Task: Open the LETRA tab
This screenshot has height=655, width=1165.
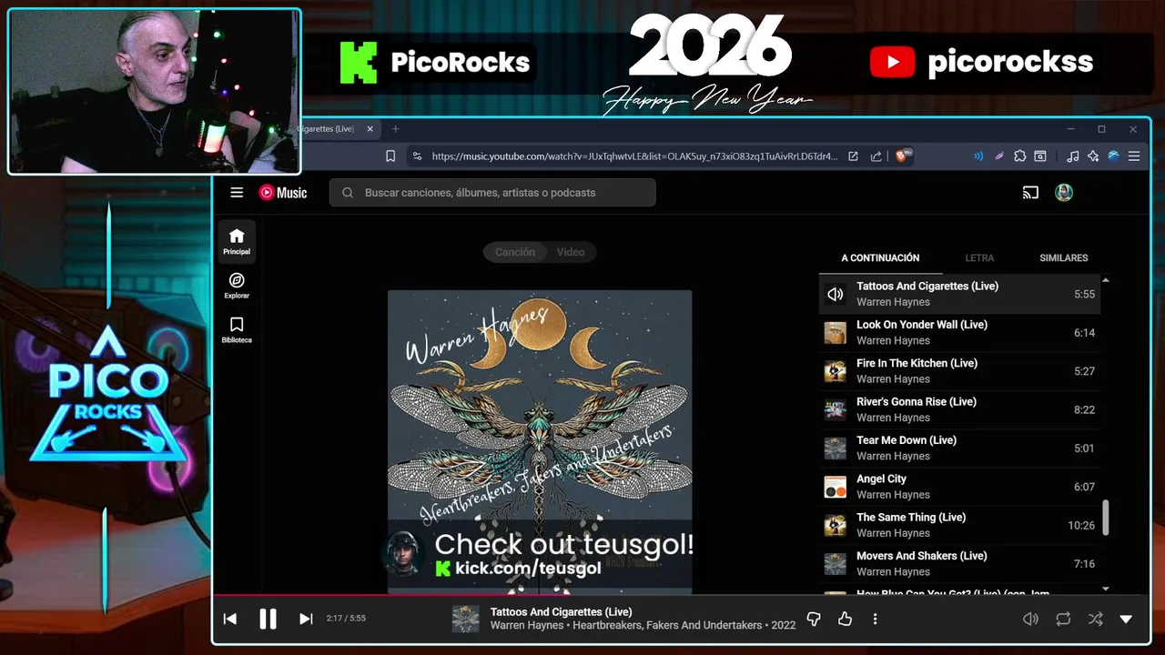Action: [979, 257]
